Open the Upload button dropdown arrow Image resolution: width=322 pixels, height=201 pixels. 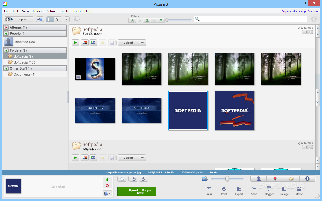pos(142,43)
